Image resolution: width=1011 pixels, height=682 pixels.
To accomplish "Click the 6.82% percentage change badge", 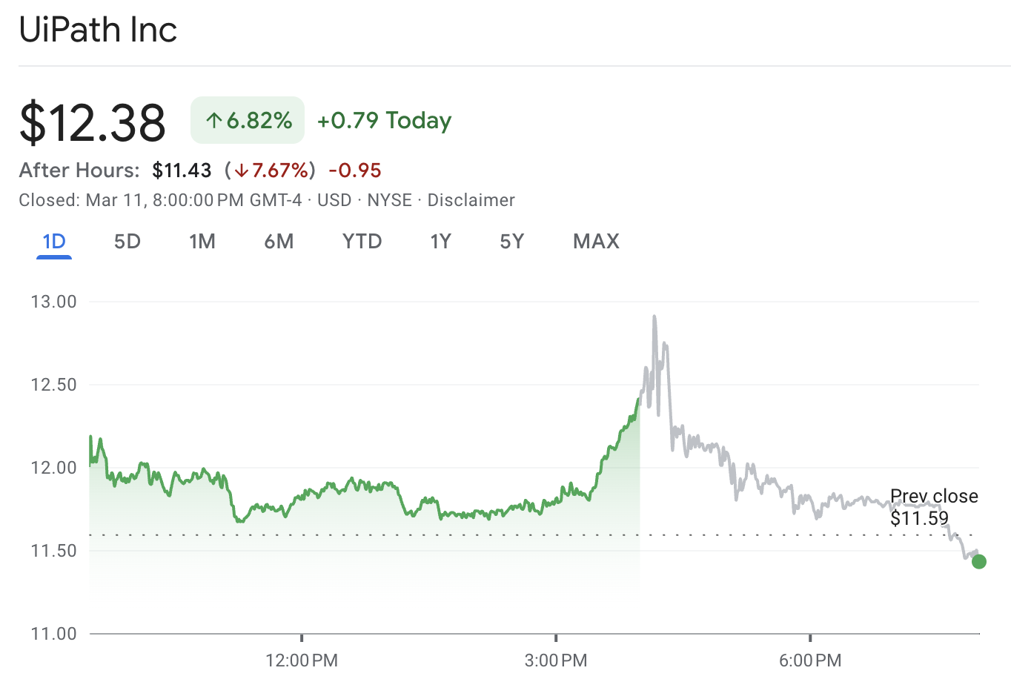I will pos(247,119).
